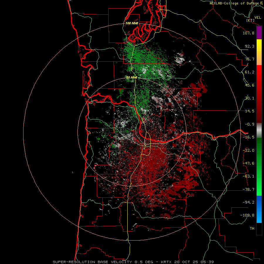
Task: Click the -32.0 legend value
Action: (248, 150)
